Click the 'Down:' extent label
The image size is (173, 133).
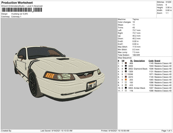[x=121, y=39]
